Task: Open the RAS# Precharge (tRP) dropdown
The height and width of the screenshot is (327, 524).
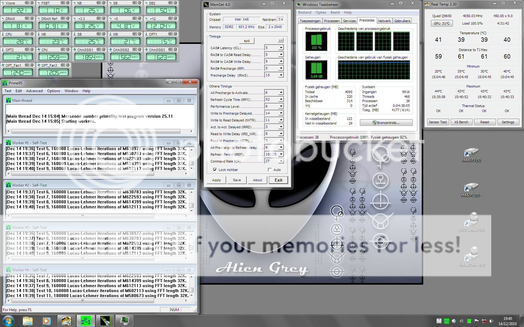Action: [281, 68]
